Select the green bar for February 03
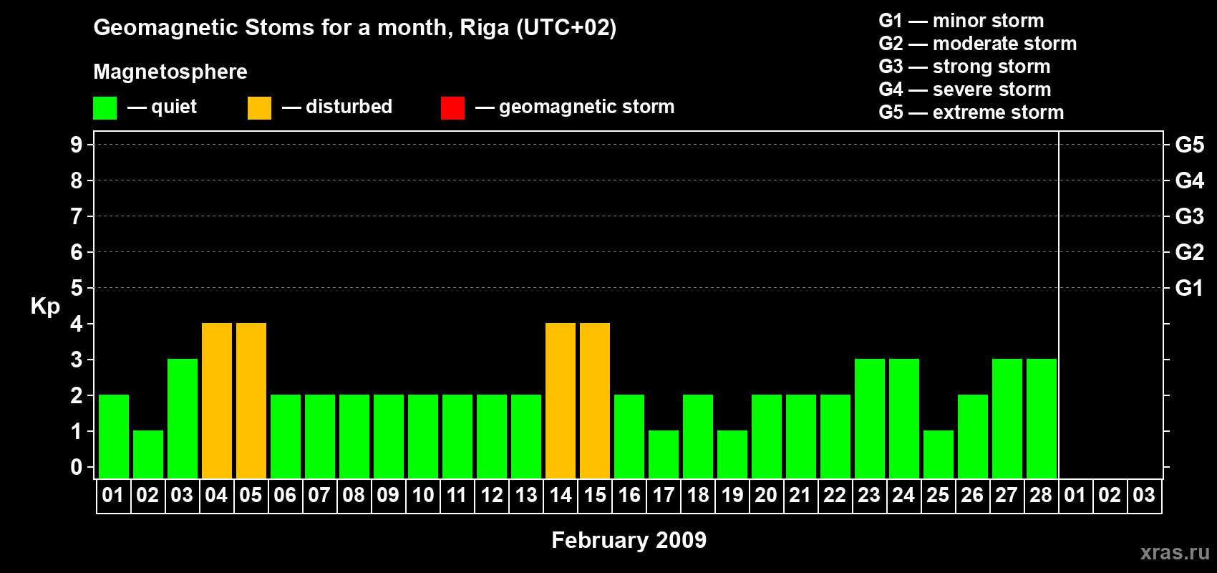This screenshot has height=573, width=1217. pos(183,418)
